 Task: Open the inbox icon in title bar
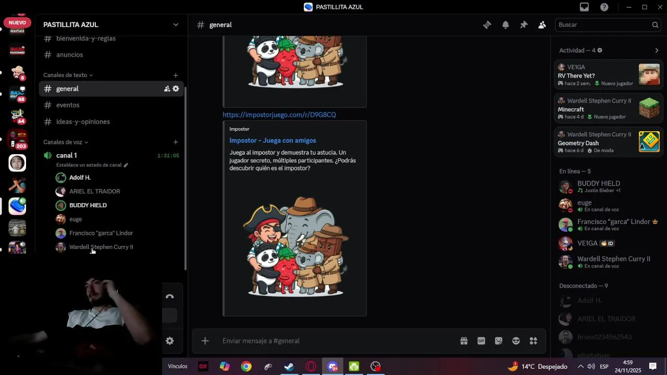click(x=584, y=7)
